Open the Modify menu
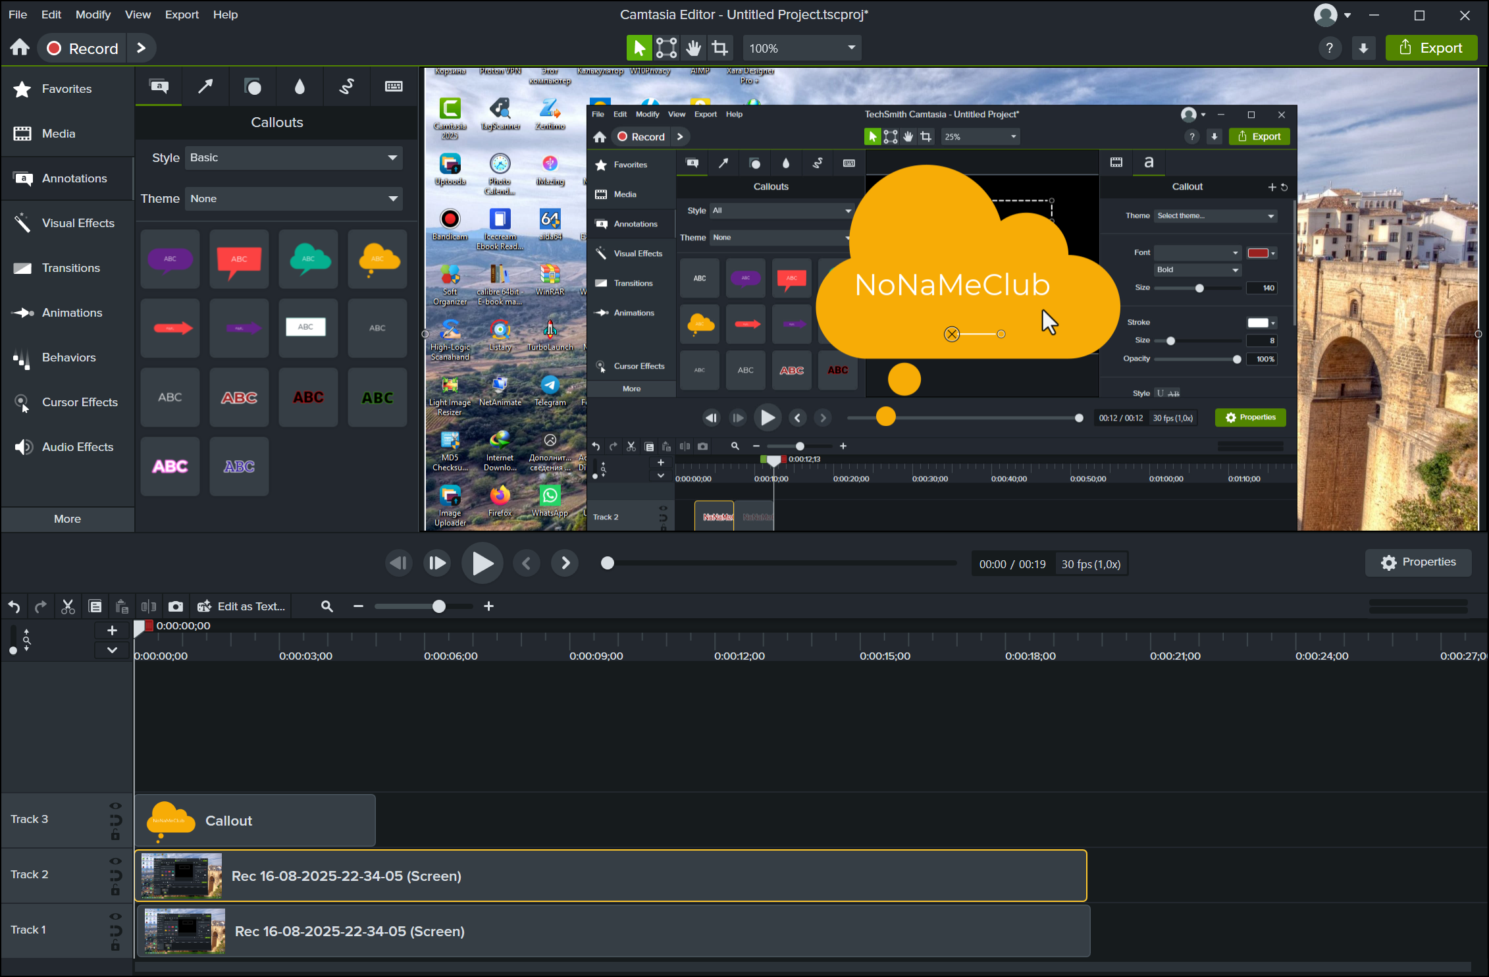The height and width of the screenshot is (977, 1489). click(93, 14)
